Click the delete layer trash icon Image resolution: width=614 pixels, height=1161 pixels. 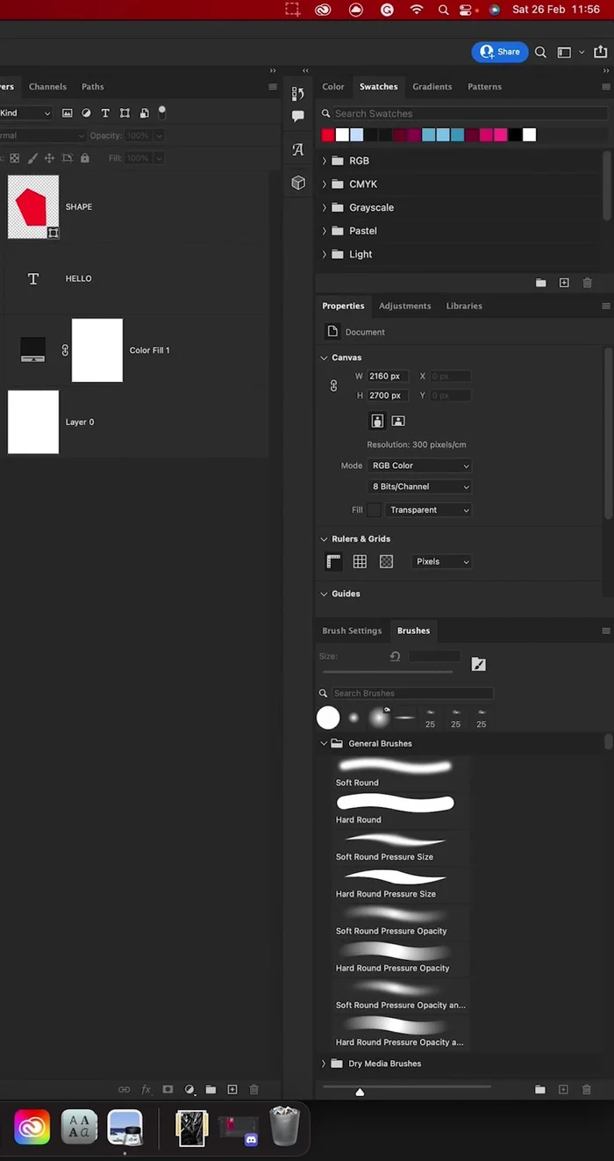(x=253, y=1090)
